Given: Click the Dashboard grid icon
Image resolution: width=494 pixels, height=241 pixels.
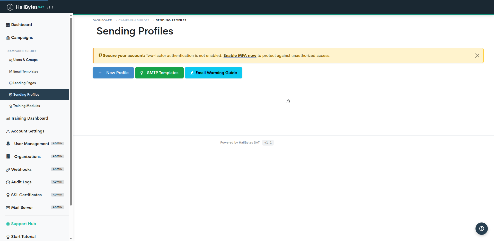Looking at the screenshot, I should point(8,25).
